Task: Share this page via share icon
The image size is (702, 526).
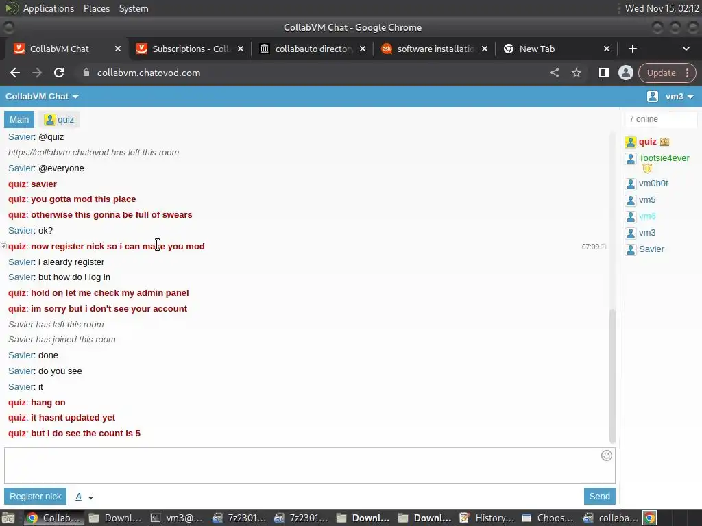Action: pyautogui.click(x=554, y=73)
